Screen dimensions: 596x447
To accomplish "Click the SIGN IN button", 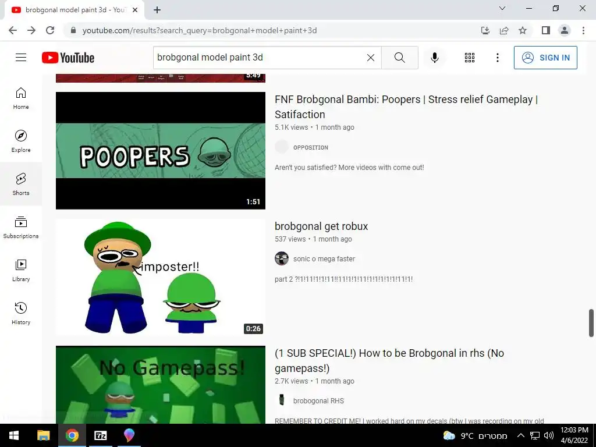I will [x=545, y=58].
